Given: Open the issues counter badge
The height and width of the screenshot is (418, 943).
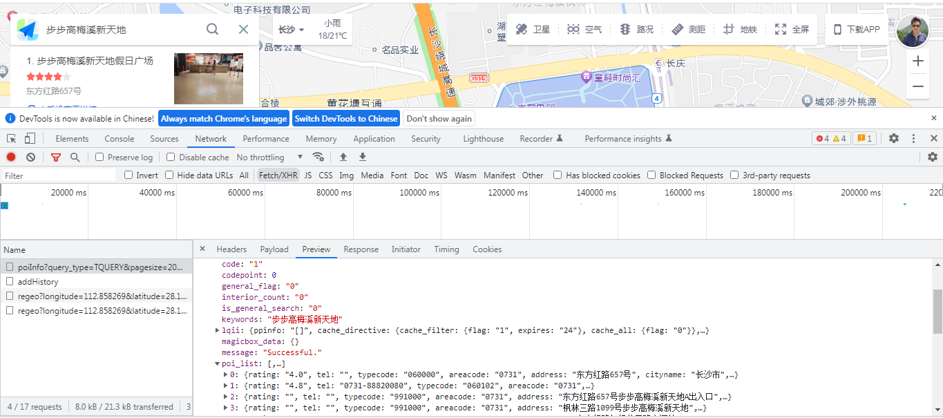Looking at the screenshot, I should coord(865,138).
